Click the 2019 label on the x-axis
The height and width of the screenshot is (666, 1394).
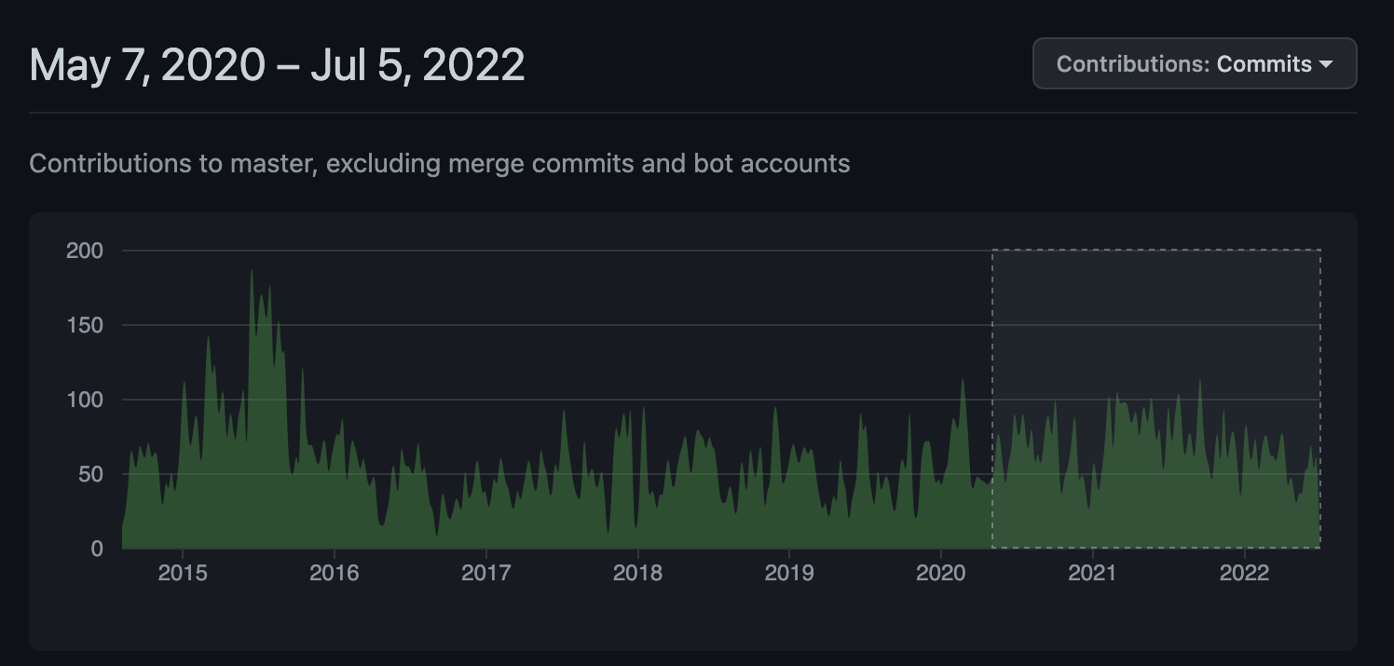tap(789, 573)
